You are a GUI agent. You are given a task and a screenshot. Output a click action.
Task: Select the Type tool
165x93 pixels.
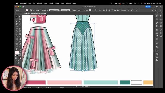[16, 24]
